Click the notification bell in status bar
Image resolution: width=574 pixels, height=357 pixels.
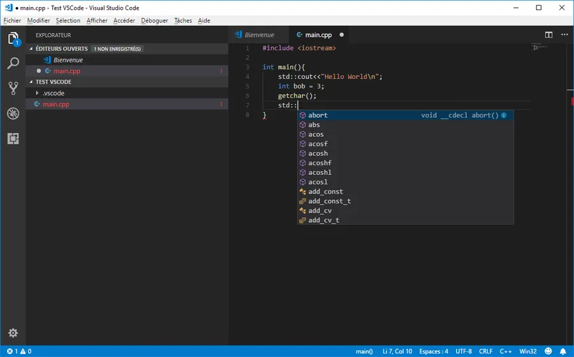coord(563,351)
